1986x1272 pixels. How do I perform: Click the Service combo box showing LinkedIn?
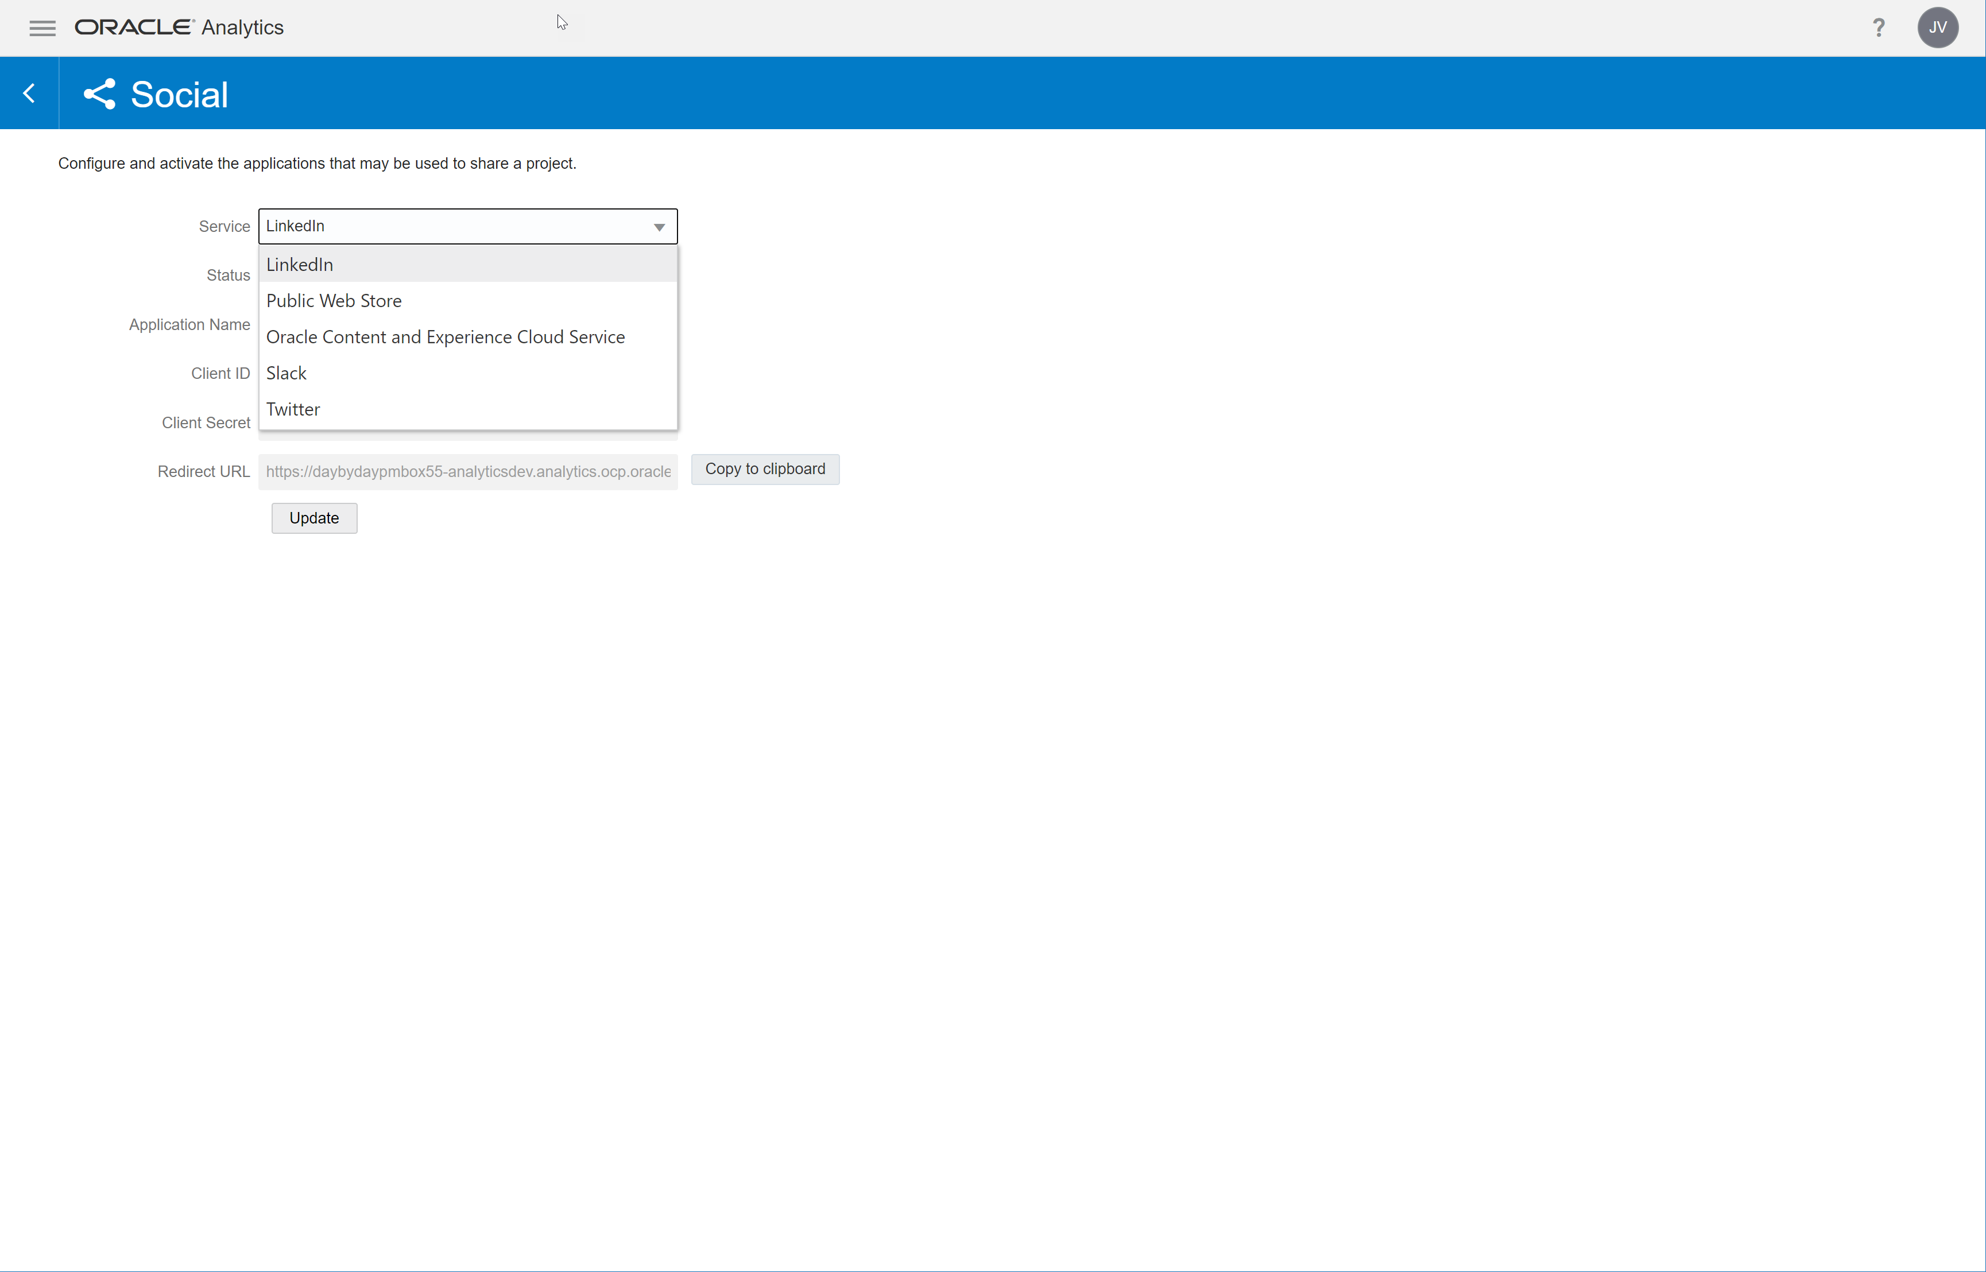pos(469,226)
